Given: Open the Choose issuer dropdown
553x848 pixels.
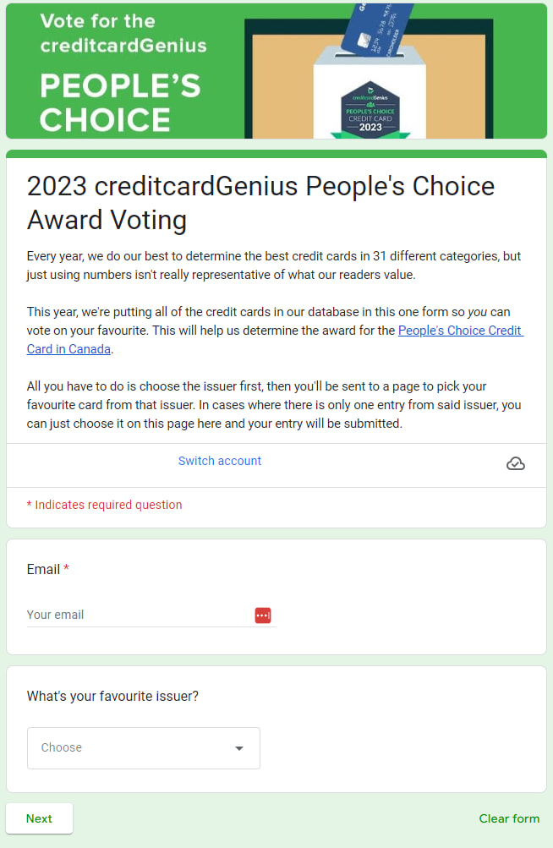Looking at the screenshot, I should pyautogui.click(x=143, y=747).
